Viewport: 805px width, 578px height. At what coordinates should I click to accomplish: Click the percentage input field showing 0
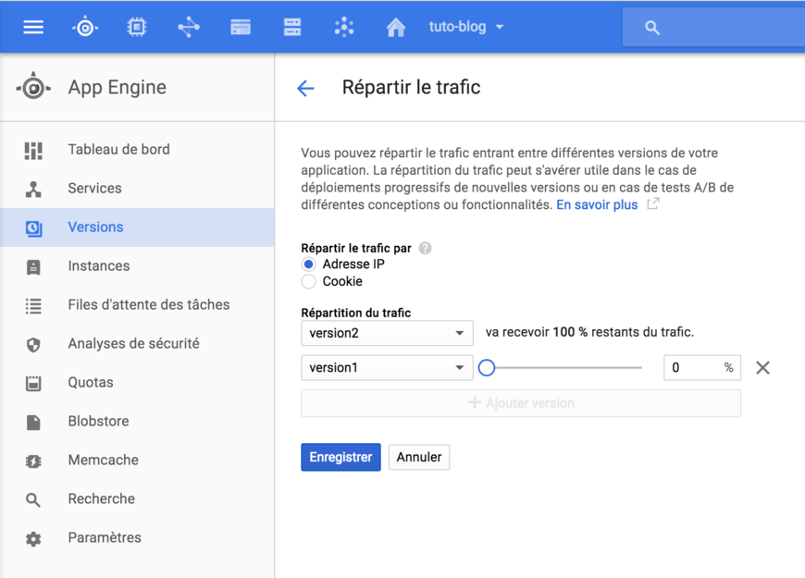tap(696, 367)
